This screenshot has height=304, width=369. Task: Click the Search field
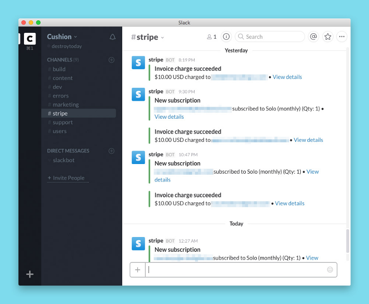[x=270, y=36]
